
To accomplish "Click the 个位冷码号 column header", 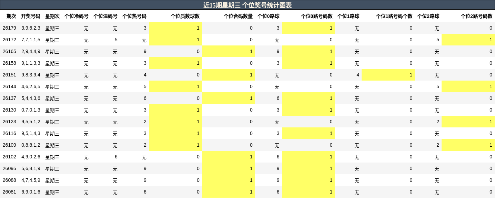I will [76, 16].
